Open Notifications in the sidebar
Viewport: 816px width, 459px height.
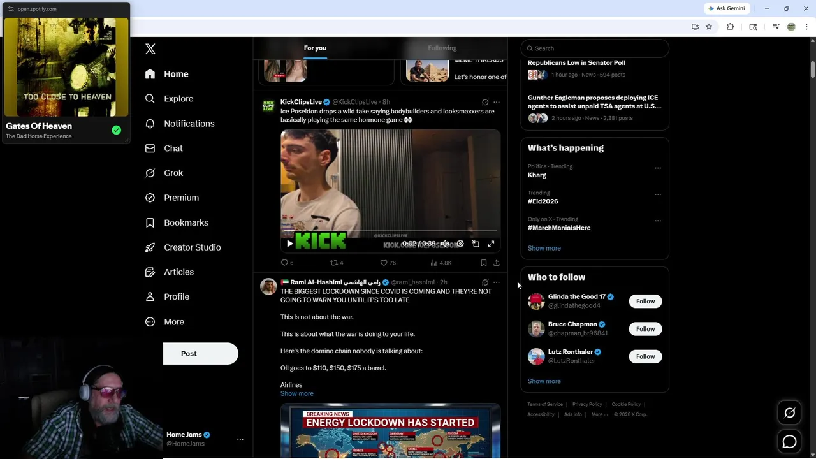click(x=180, y=124)
